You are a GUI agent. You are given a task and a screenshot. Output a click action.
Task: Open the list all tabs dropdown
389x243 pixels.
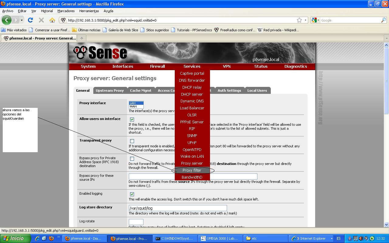[x=386, y=38]
